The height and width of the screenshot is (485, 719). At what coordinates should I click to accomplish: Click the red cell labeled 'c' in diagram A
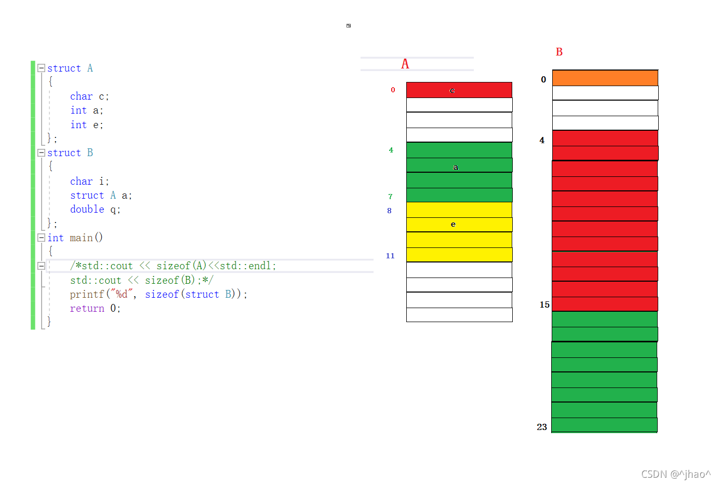[459, 90]
